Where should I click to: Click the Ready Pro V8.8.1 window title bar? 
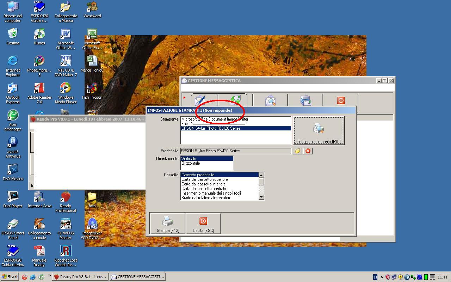pyautogui.click(x=87, y=119)
